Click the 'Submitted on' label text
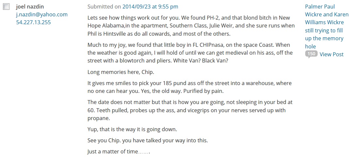The image size is (349, 158). coord(104,7)
